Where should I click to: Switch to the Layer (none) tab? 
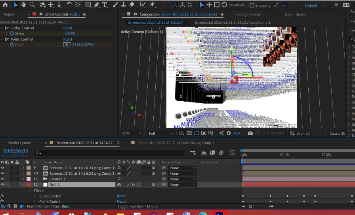coord(296,14)
